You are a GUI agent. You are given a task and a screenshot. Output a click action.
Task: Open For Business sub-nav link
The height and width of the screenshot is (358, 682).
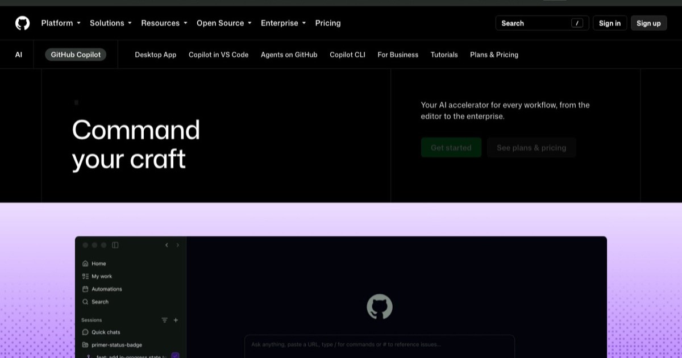[x=398, y=55]
